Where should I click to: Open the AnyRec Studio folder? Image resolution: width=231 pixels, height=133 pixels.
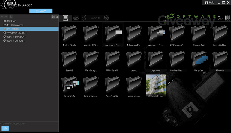[69, 36]
